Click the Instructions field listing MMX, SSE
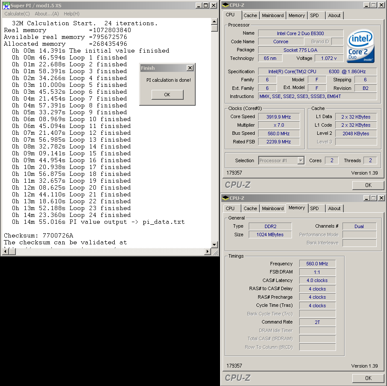 pos(317,96)
